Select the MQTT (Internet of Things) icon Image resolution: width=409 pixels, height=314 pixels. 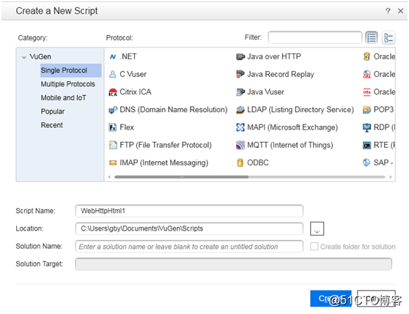[240, 145]
